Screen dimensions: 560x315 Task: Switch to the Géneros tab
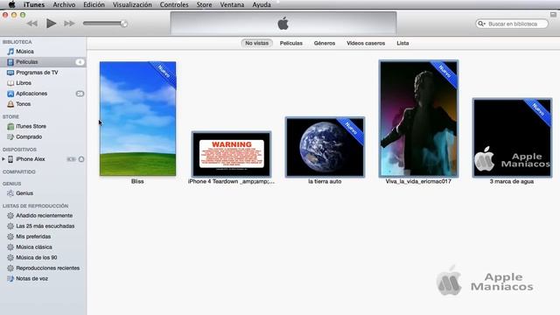[x=325, y=43]
